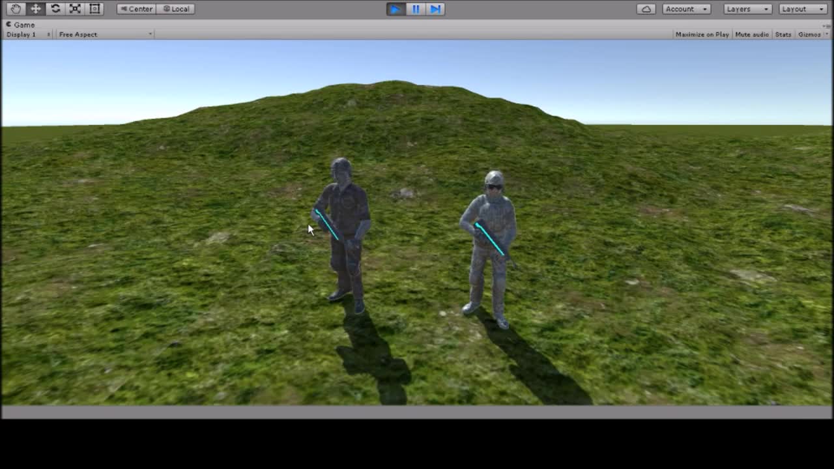Open the Layers dropdown

[748, 9]
